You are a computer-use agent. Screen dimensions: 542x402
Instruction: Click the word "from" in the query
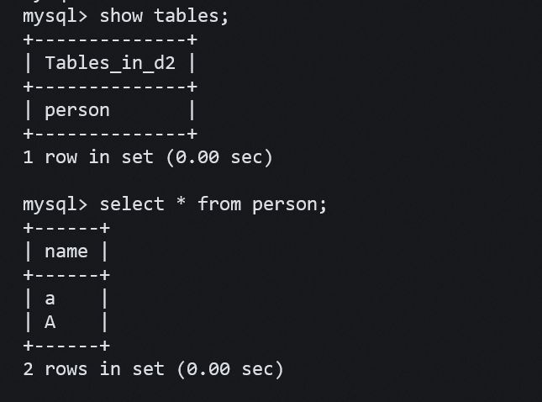click(219, 204)
